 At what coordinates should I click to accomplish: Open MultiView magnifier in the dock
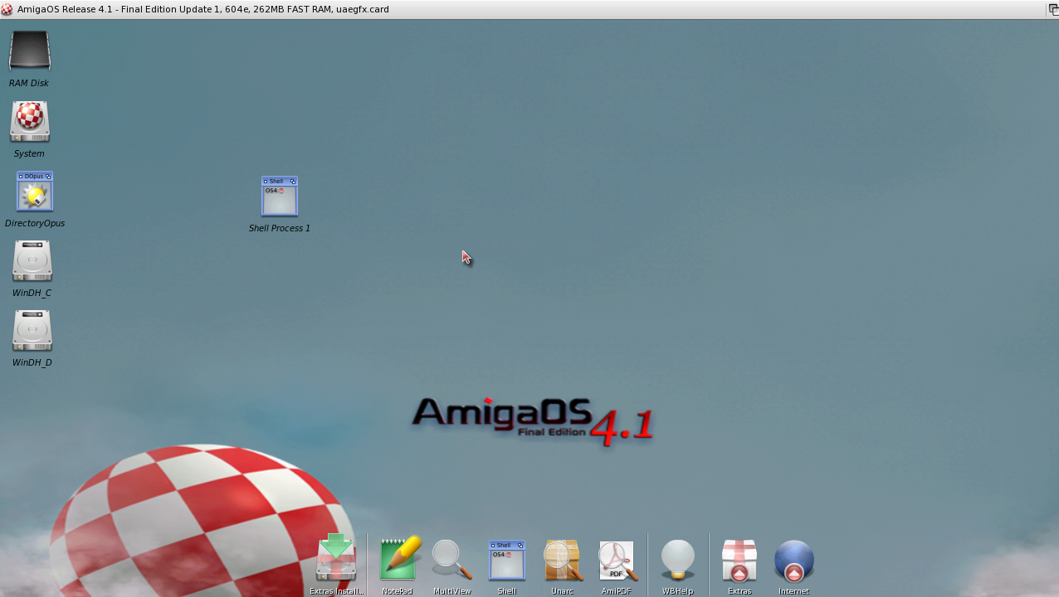[451, 560]
